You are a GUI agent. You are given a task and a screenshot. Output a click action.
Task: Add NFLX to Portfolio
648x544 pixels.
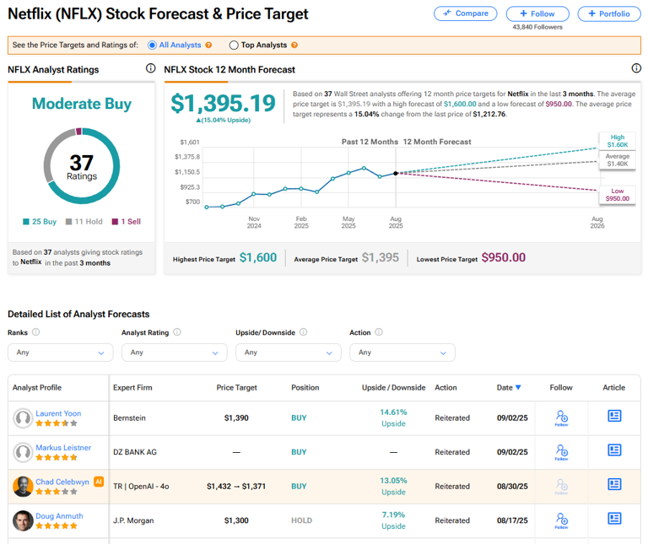point(608,13)
